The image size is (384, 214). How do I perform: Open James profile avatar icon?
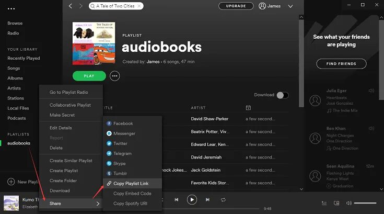[x=262, y=6]
